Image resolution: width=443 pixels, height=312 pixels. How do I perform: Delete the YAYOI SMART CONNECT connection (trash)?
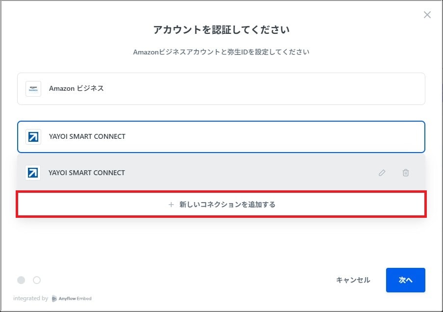pyautogui.click(x=406, y=173)
